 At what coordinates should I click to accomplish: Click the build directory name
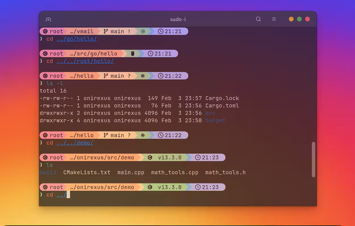coord(48,173)
